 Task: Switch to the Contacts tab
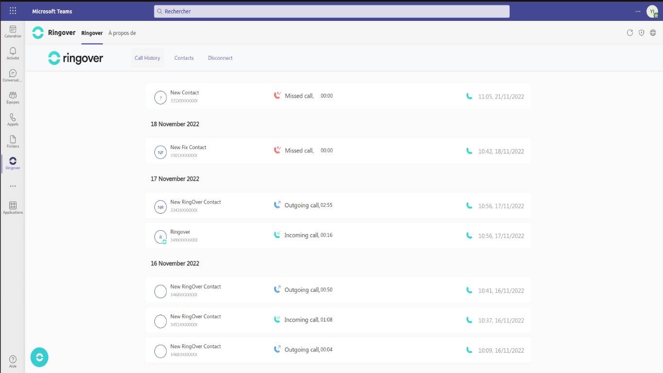pos(184,58)
